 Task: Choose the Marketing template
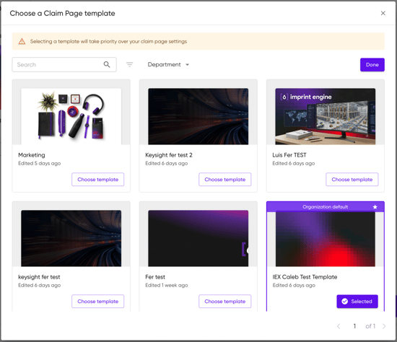coord(97,180)
